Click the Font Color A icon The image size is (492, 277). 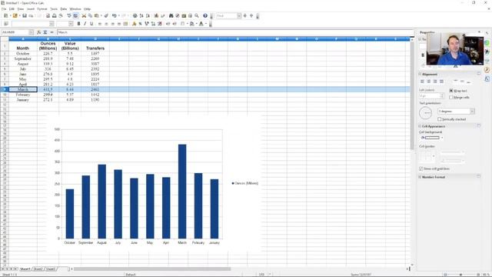pyautogui.click(x=201, y=24)
